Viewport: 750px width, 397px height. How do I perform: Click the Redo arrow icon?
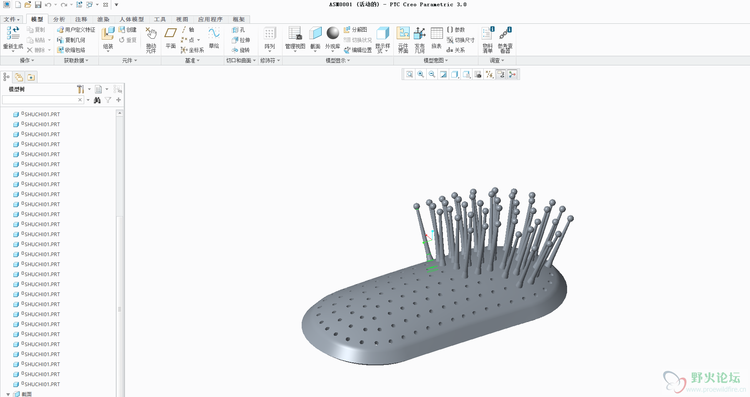coord(64,5)
